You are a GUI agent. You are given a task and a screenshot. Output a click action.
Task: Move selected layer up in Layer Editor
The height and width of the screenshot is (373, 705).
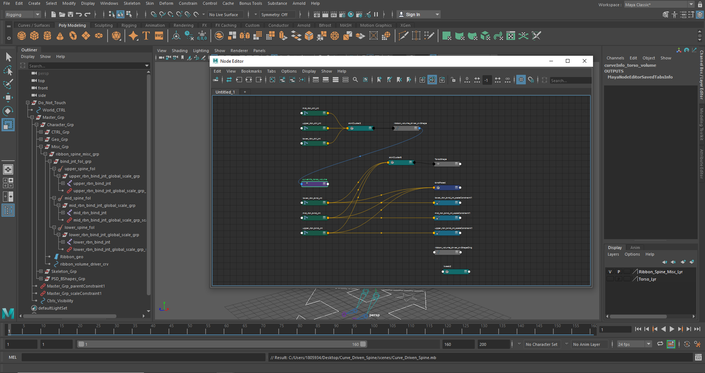665,262
